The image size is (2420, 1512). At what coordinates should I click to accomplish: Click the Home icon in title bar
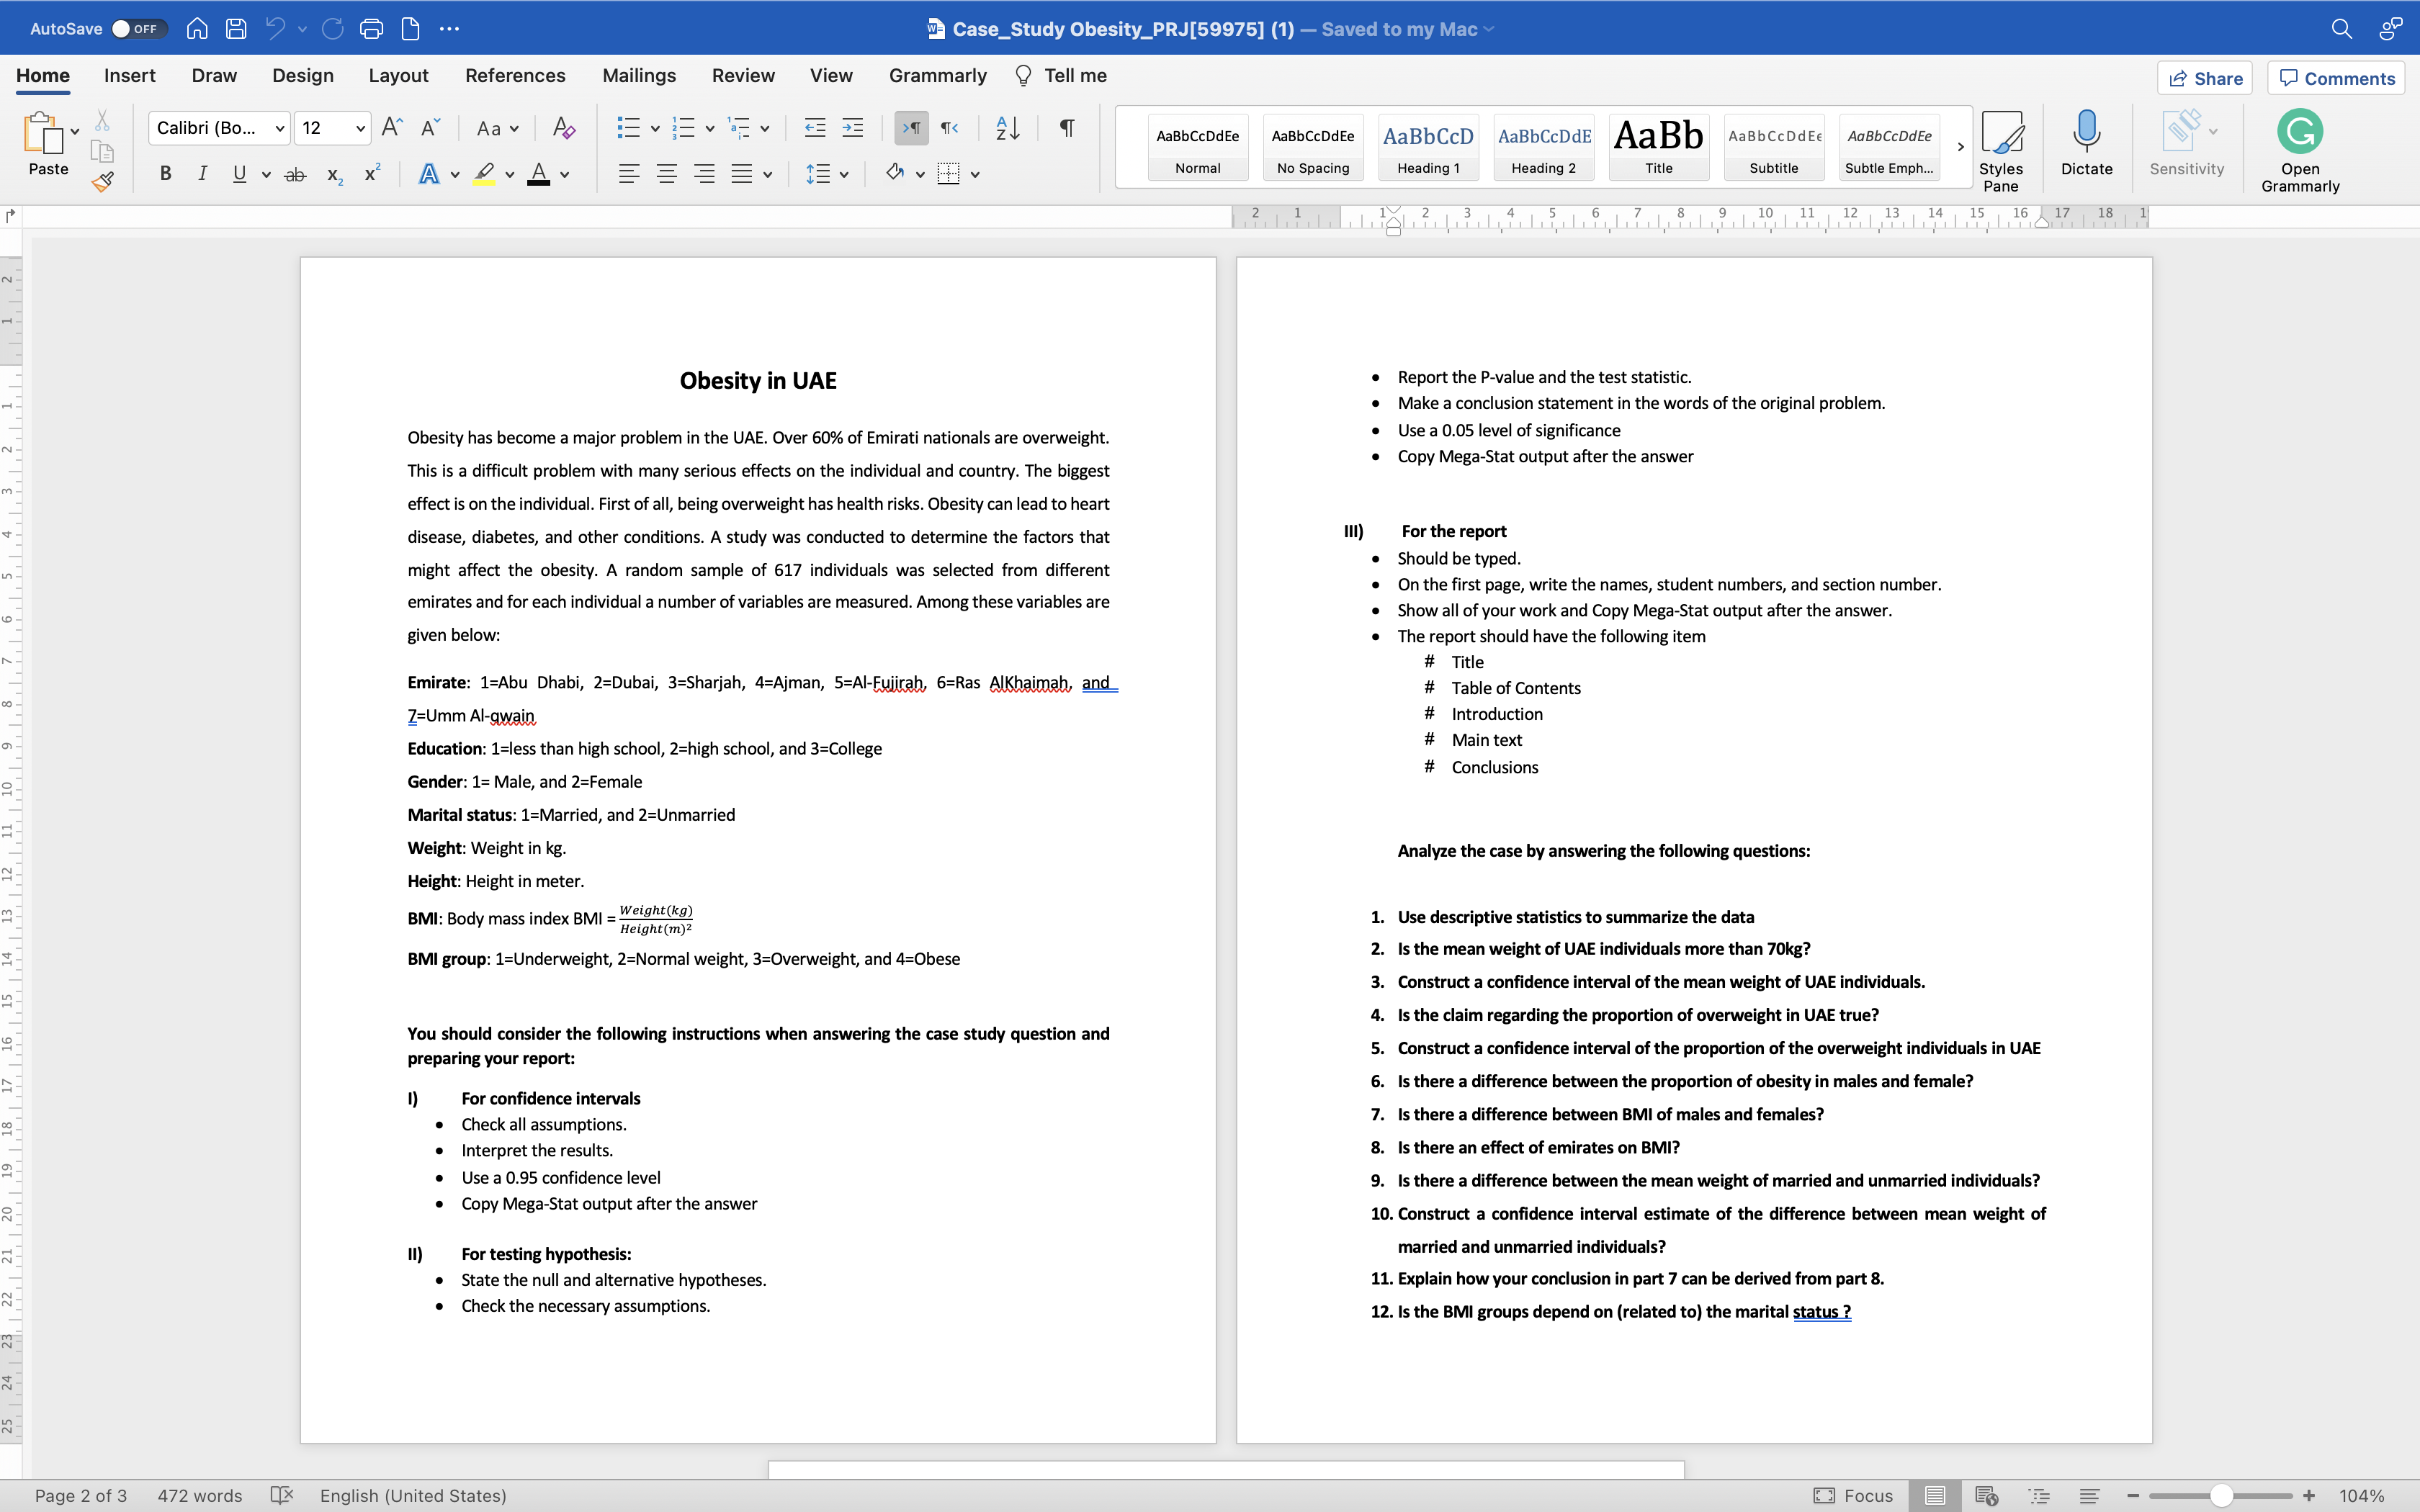pos(197,29)
